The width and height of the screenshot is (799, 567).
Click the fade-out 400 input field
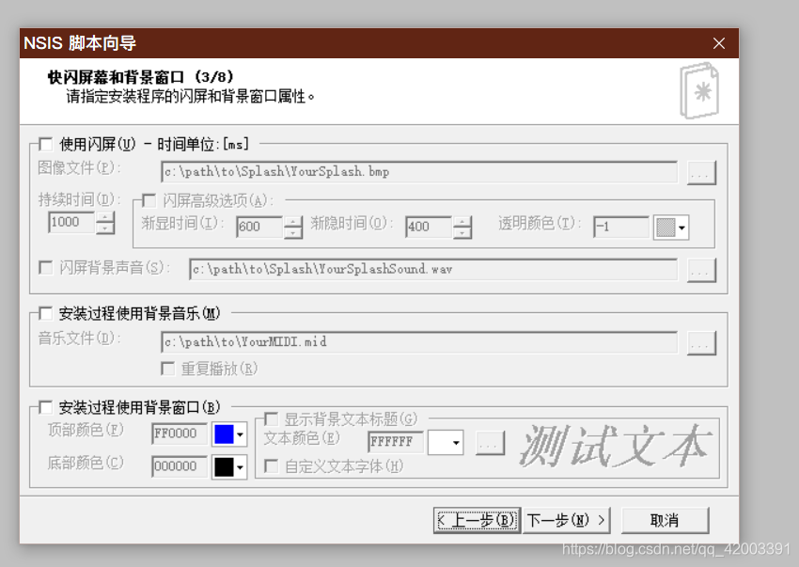pyautogui.click(x=429, y=227)
